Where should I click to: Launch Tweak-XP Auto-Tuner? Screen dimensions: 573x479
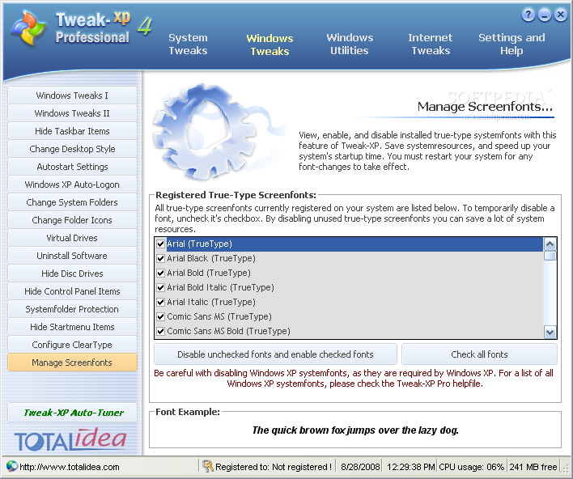click(x=72, y=413)
